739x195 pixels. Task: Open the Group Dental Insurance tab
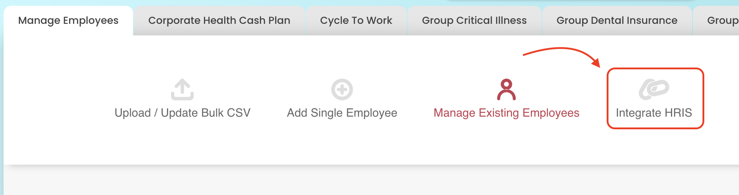617,21
